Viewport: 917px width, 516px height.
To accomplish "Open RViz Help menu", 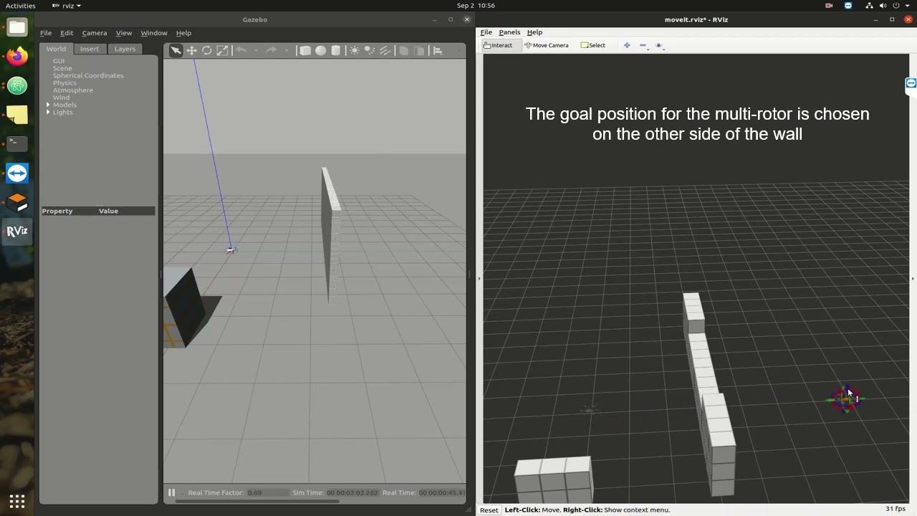I will point(534,32).
